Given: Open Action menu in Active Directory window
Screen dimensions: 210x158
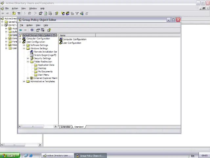Looking at the screenshot, I should (x=15, y=9).
